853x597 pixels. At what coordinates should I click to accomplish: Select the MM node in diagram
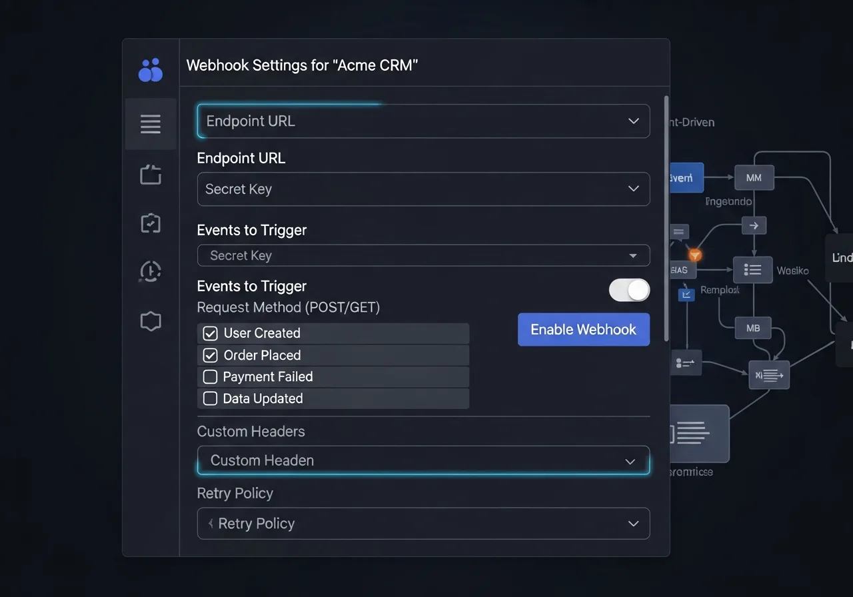tap(754, 178)
